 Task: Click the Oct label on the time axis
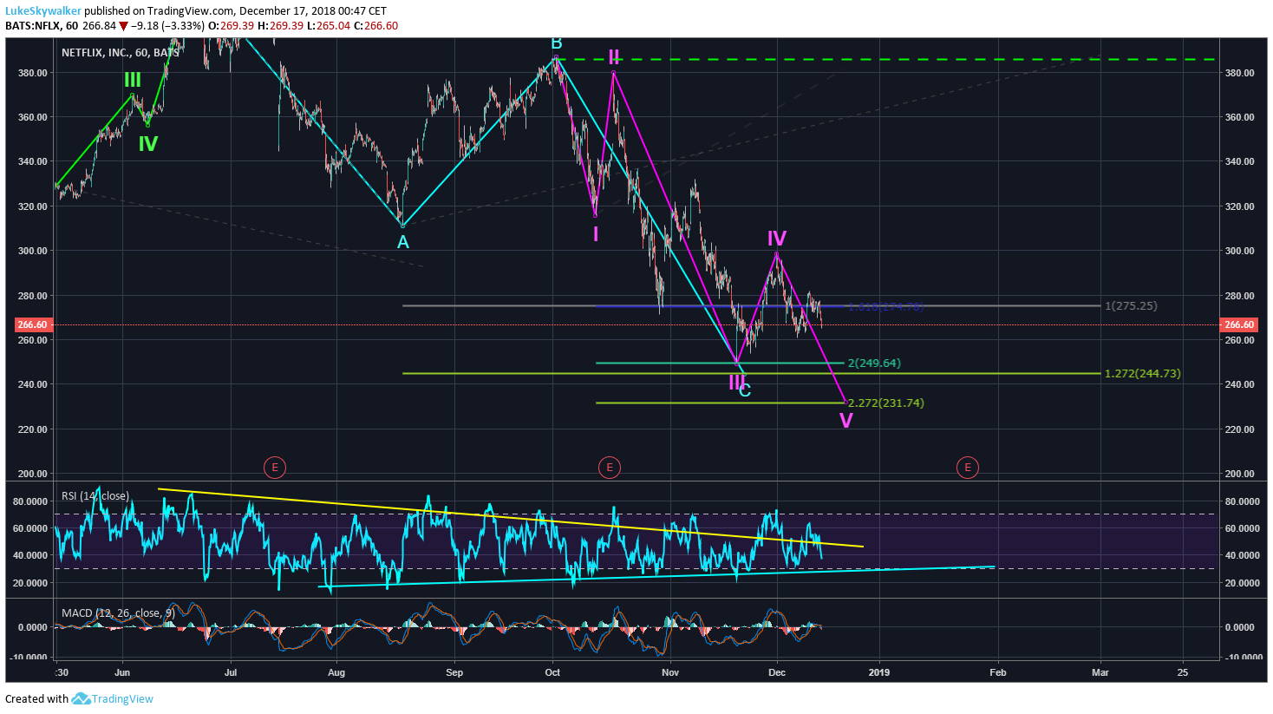pyautogui.click(x=552, y=672)
